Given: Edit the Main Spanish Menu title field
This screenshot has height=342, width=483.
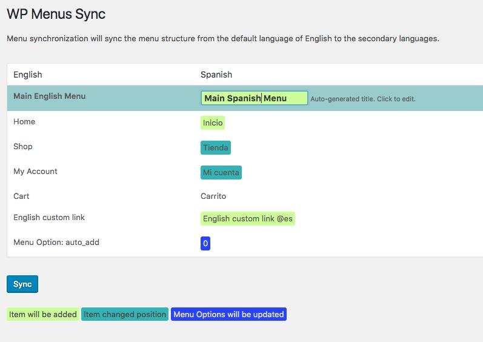Looking at the screenshot, I should pos(254,98).
